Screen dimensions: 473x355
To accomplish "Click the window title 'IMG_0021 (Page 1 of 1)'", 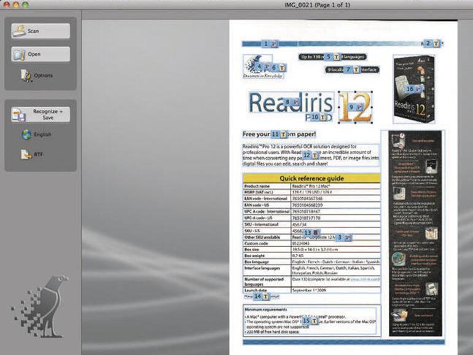I will [318, 5].
